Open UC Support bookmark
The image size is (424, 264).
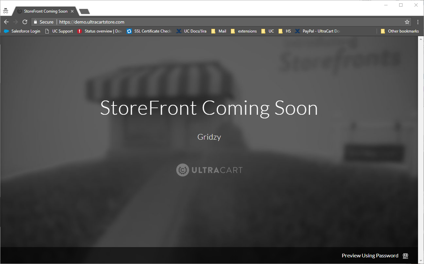(x=59, y=31)
